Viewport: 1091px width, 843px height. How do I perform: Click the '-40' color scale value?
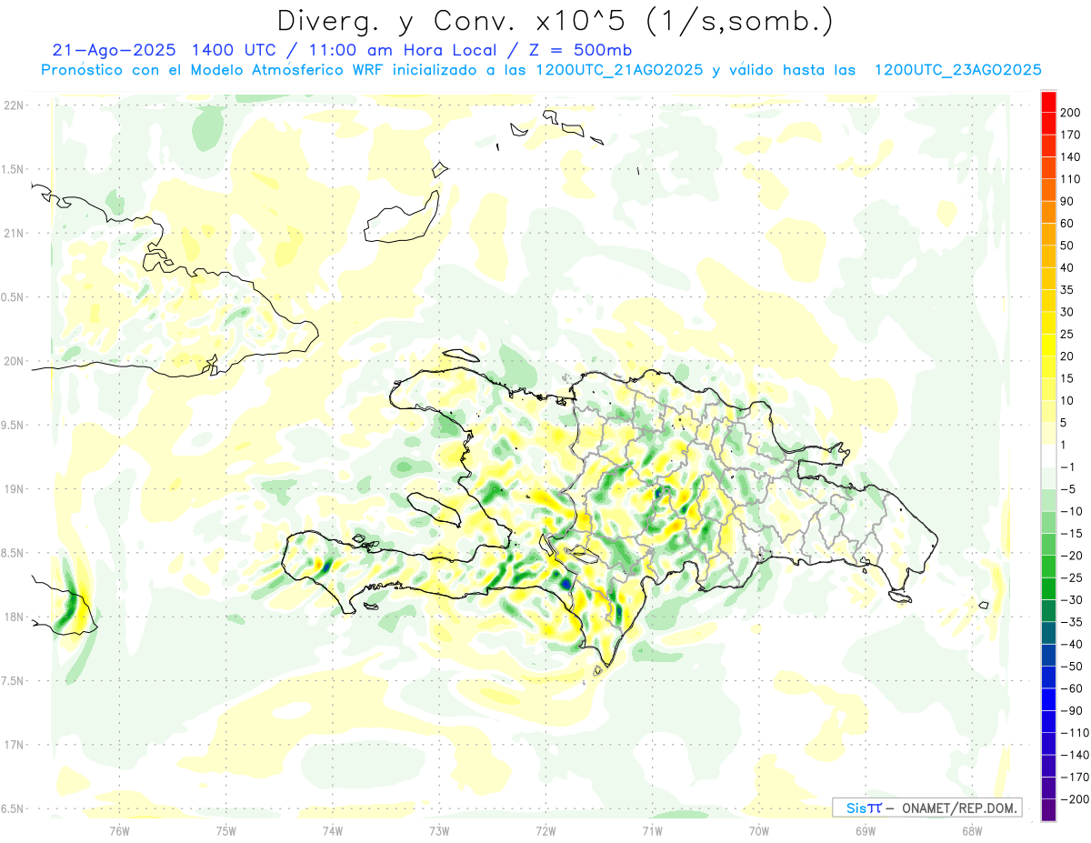(x=1070, y=644)
